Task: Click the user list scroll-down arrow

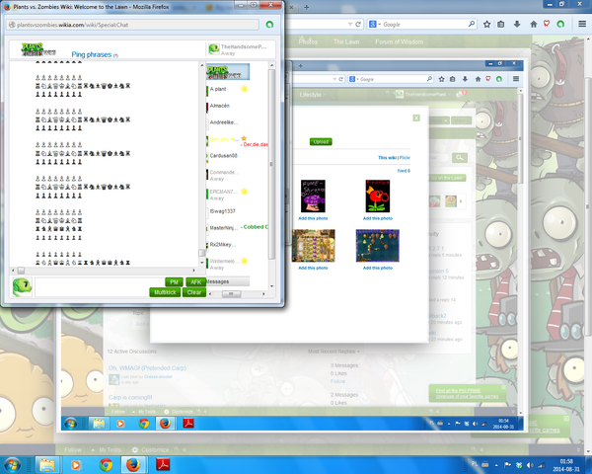Action: (271, 286)
